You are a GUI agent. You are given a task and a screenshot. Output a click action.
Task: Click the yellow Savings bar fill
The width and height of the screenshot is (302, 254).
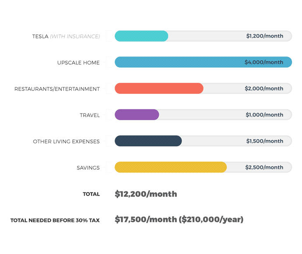171,167
